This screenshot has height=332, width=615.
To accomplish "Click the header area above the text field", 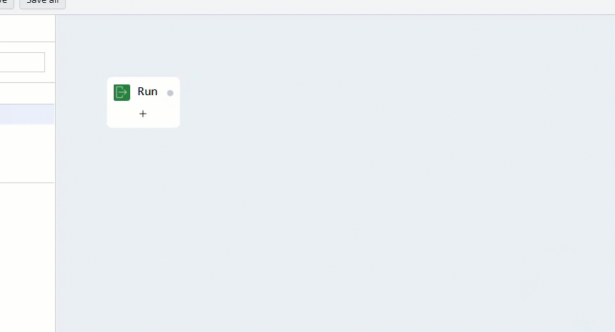I will click(27, 28).
